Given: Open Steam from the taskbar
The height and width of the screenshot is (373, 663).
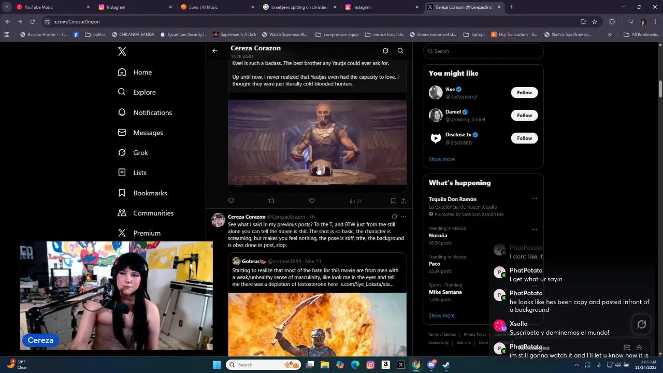Looking at the screenshot, I should [446, 365].
